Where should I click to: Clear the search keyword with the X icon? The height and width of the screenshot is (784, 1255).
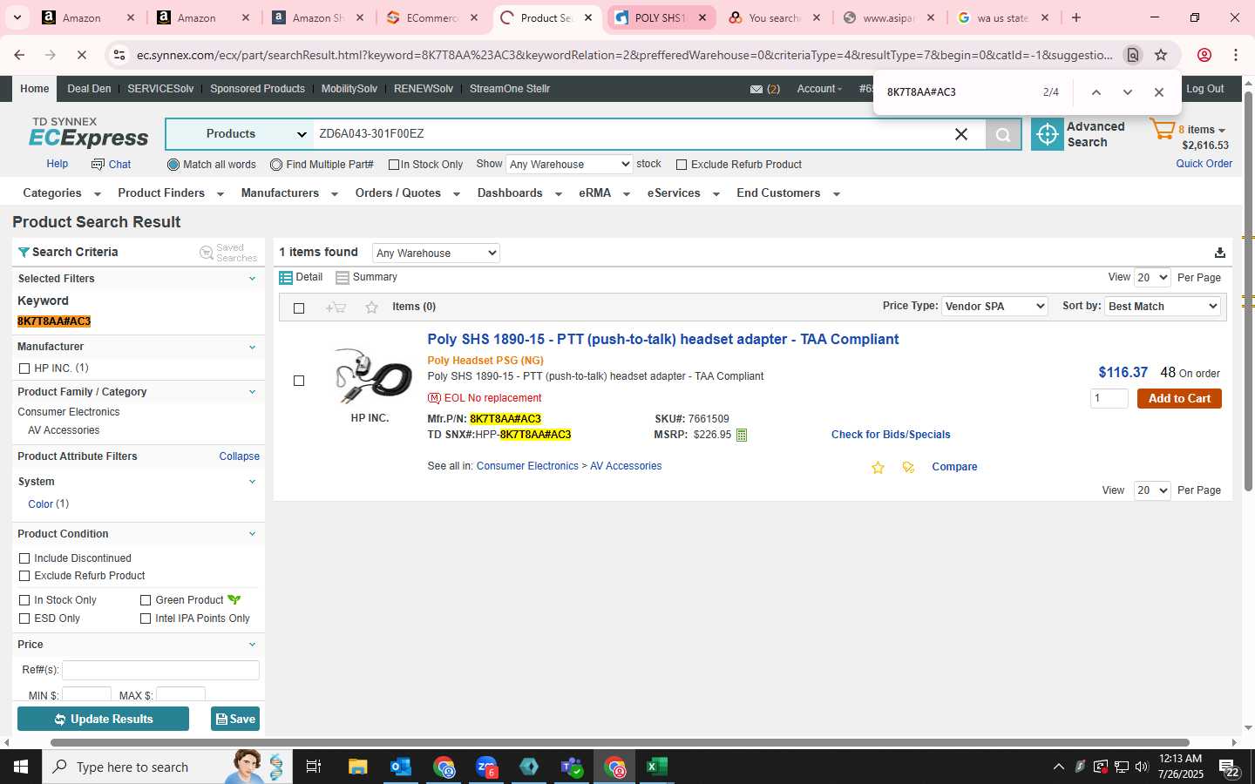coord(961,134)
